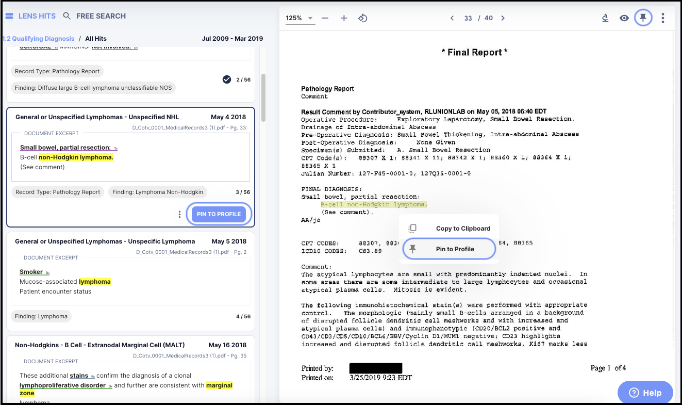Select the microscope review icon
This screenshot has height=405, width=682.
click(605, 18)
